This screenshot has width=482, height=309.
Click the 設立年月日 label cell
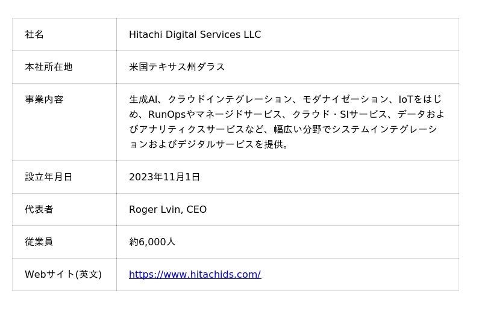49,177
